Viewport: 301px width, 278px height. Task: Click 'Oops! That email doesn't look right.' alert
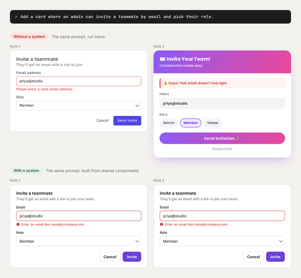coord(222,83)
